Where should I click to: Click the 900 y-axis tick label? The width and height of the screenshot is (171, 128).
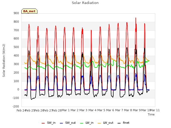coord(16,13)
